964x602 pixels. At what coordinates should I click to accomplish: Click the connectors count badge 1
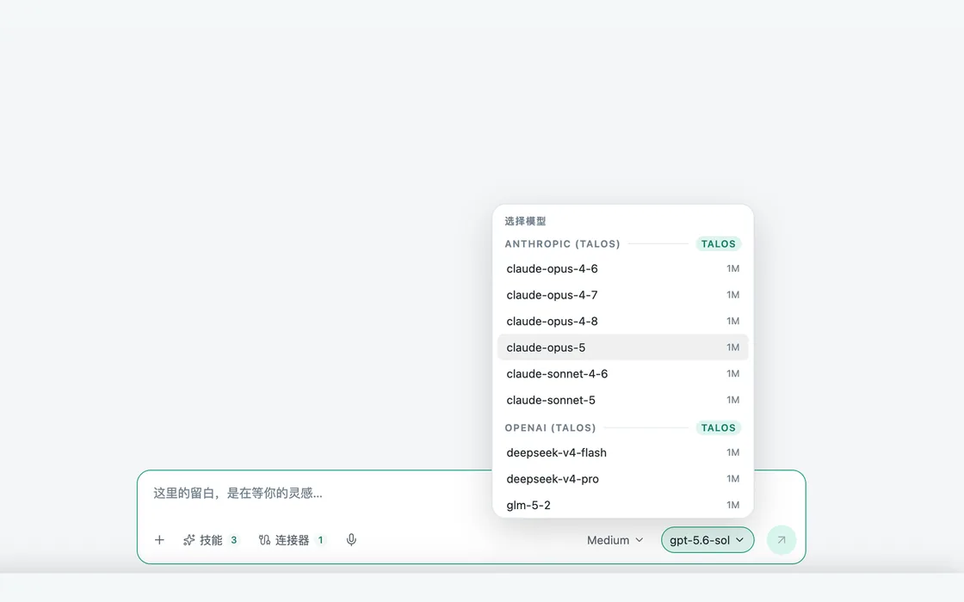(320, 540)
